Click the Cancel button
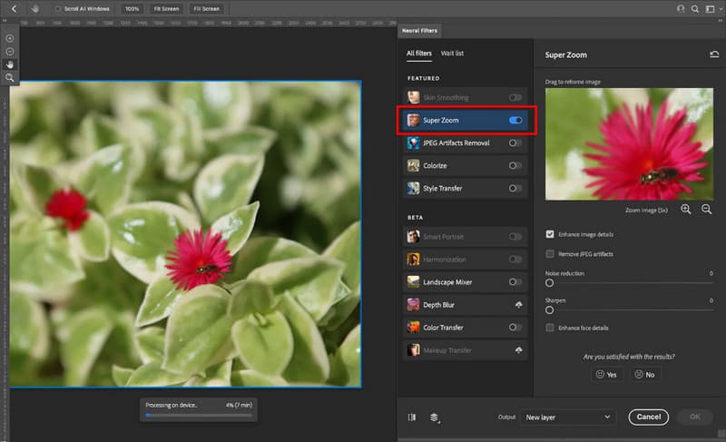The width and height of the screenshot is (726, 442). tap(648, 417)
